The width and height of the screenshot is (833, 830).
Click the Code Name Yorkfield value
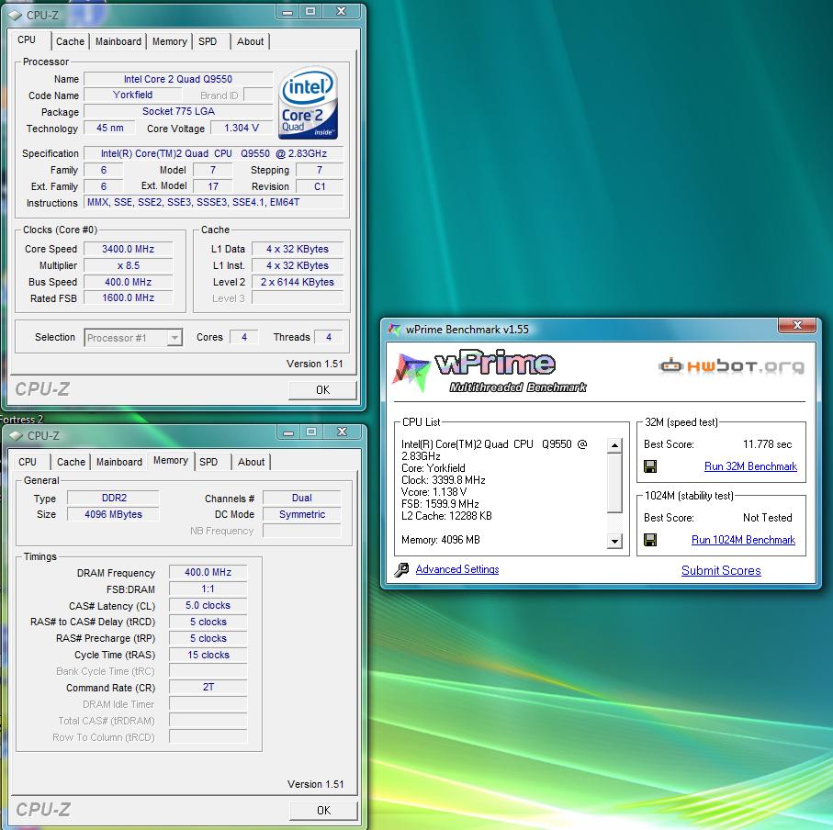pyautogui.click(x=133, y=95)
